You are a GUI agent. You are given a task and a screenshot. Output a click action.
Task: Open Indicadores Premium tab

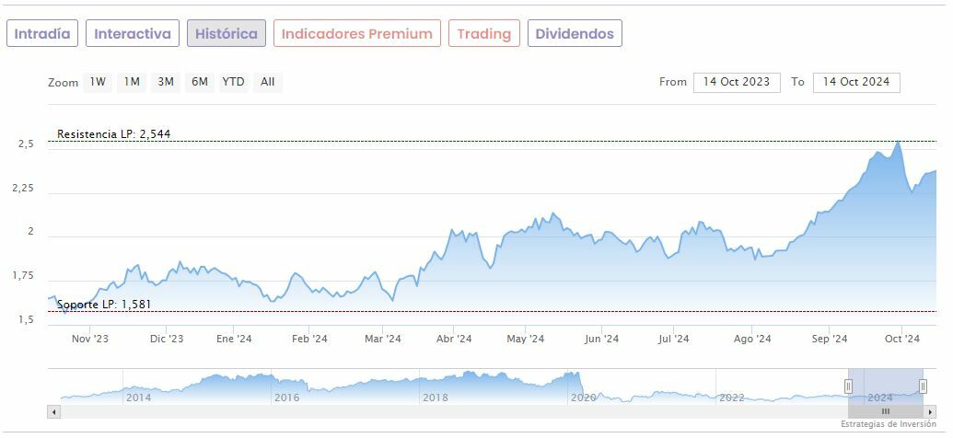[356, 34]
